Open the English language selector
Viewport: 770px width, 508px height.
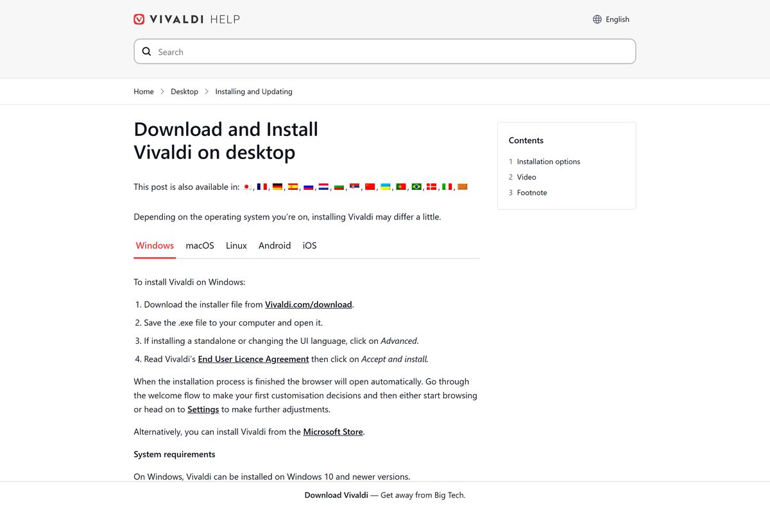[x=611, y=19]
